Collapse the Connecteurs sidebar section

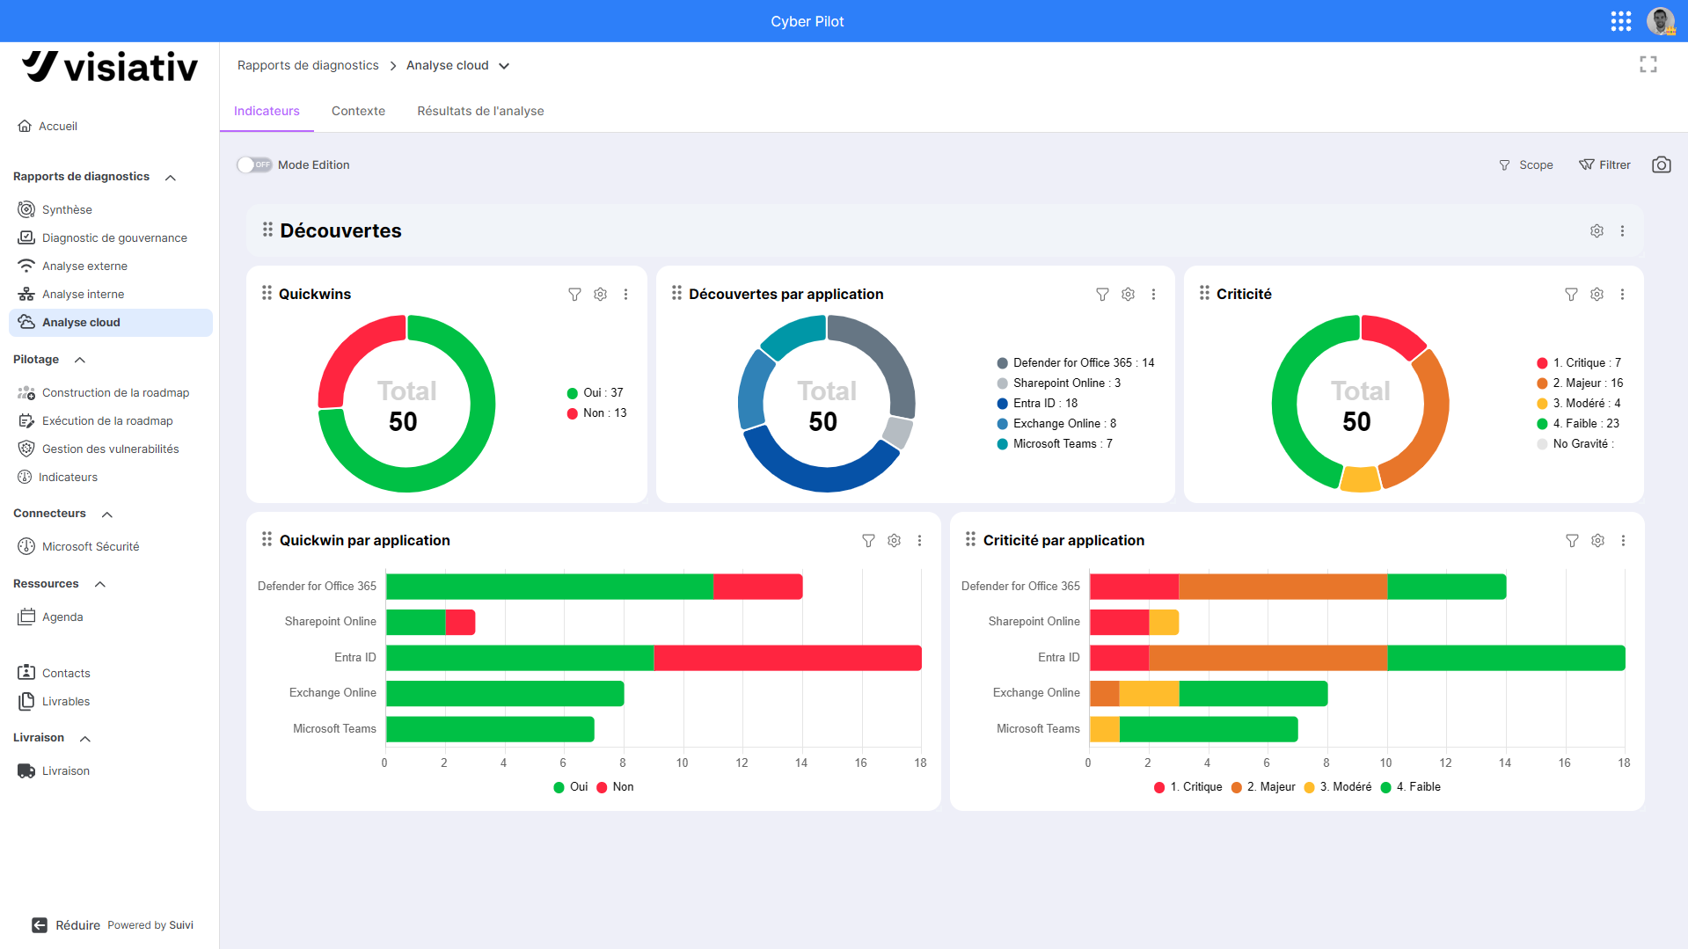click(107, 515)
